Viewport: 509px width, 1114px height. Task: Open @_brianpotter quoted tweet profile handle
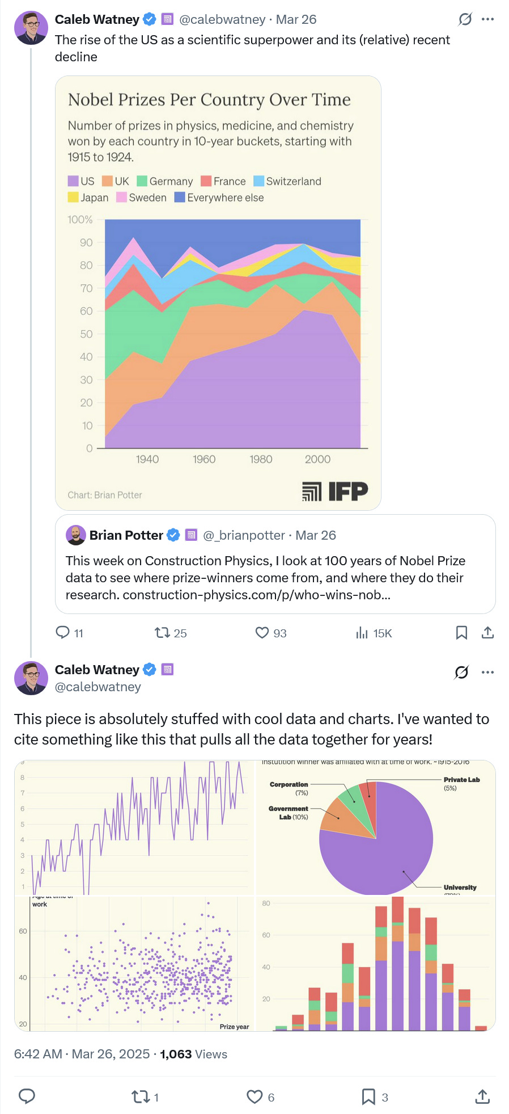[244, 535]
